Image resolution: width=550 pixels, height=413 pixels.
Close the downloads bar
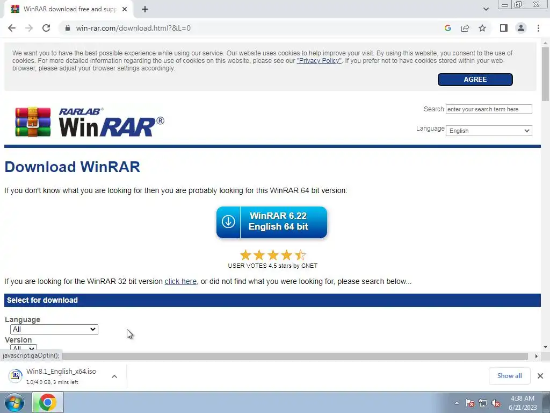point(540,376)
